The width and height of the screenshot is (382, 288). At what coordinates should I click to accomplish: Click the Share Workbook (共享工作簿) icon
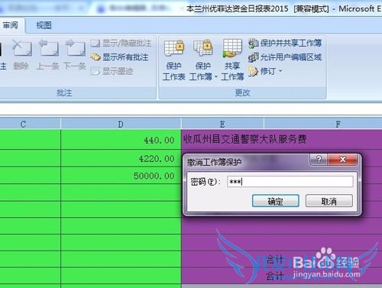coord(232,60)
